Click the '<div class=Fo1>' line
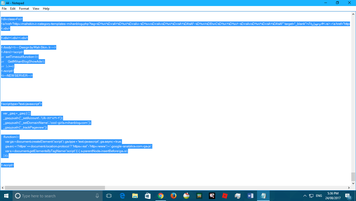Viewport: 356px width, 201px height. click(12, 19)
